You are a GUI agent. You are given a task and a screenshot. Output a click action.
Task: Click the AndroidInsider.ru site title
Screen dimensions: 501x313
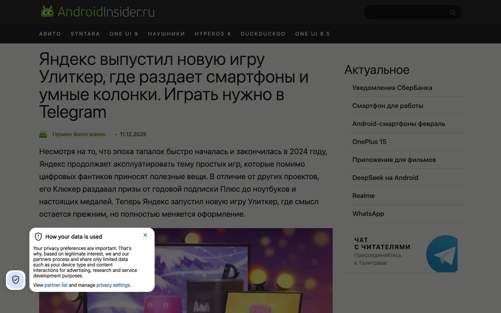(x=106, y=12)
